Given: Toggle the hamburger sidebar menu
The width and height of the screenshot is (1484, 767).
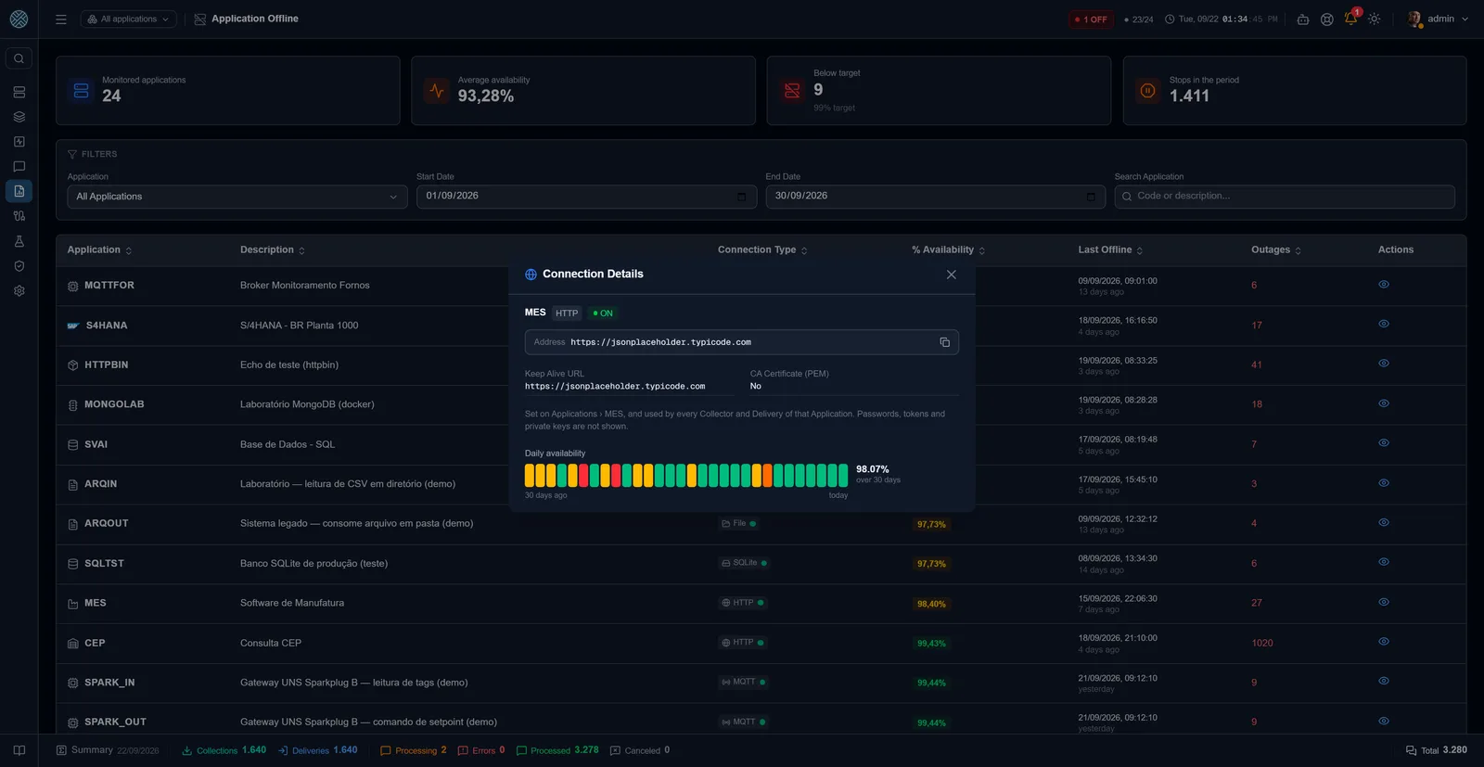Looking at the screenshot, I should 61,19.
